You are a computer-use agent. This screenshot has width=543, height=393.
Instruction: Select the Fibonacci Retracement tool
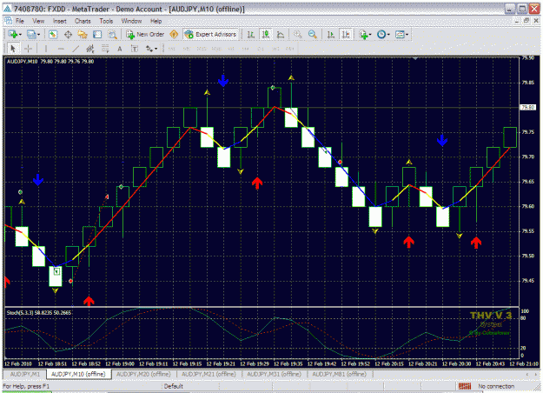coord(105,49)
